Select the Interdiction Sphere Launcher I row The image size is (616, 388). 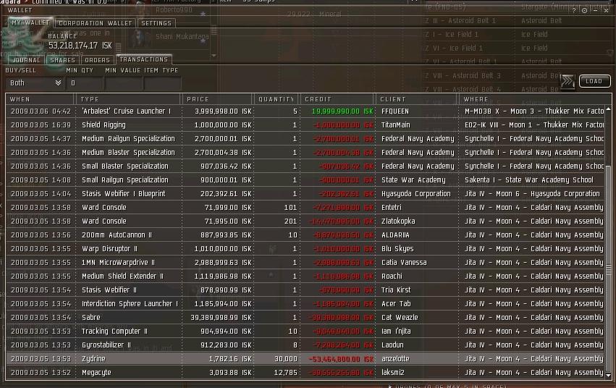click(x=305, y=303)
